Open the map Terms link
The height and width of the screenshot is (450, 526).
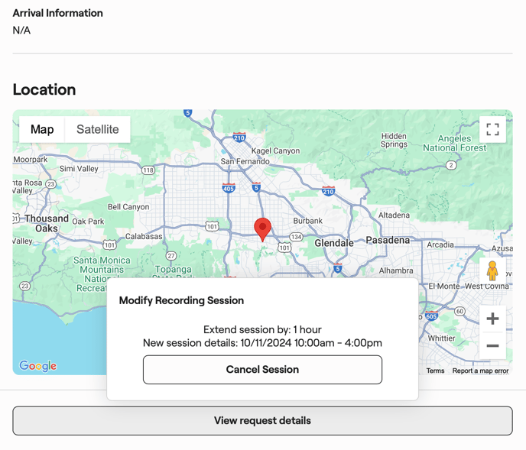click(435, 371)
